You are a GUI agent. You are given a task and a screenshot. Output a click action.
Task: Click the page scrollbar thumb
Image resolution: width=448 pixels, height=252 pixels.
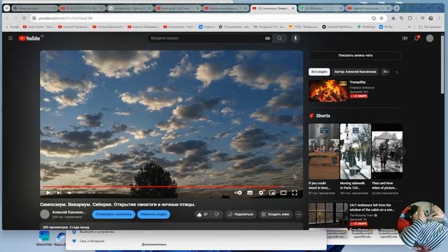(x=442, y=64)
